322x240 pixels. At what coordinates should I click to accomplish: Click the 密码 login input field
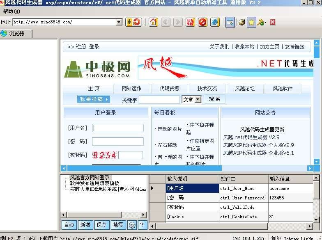[x=117, y=142]
